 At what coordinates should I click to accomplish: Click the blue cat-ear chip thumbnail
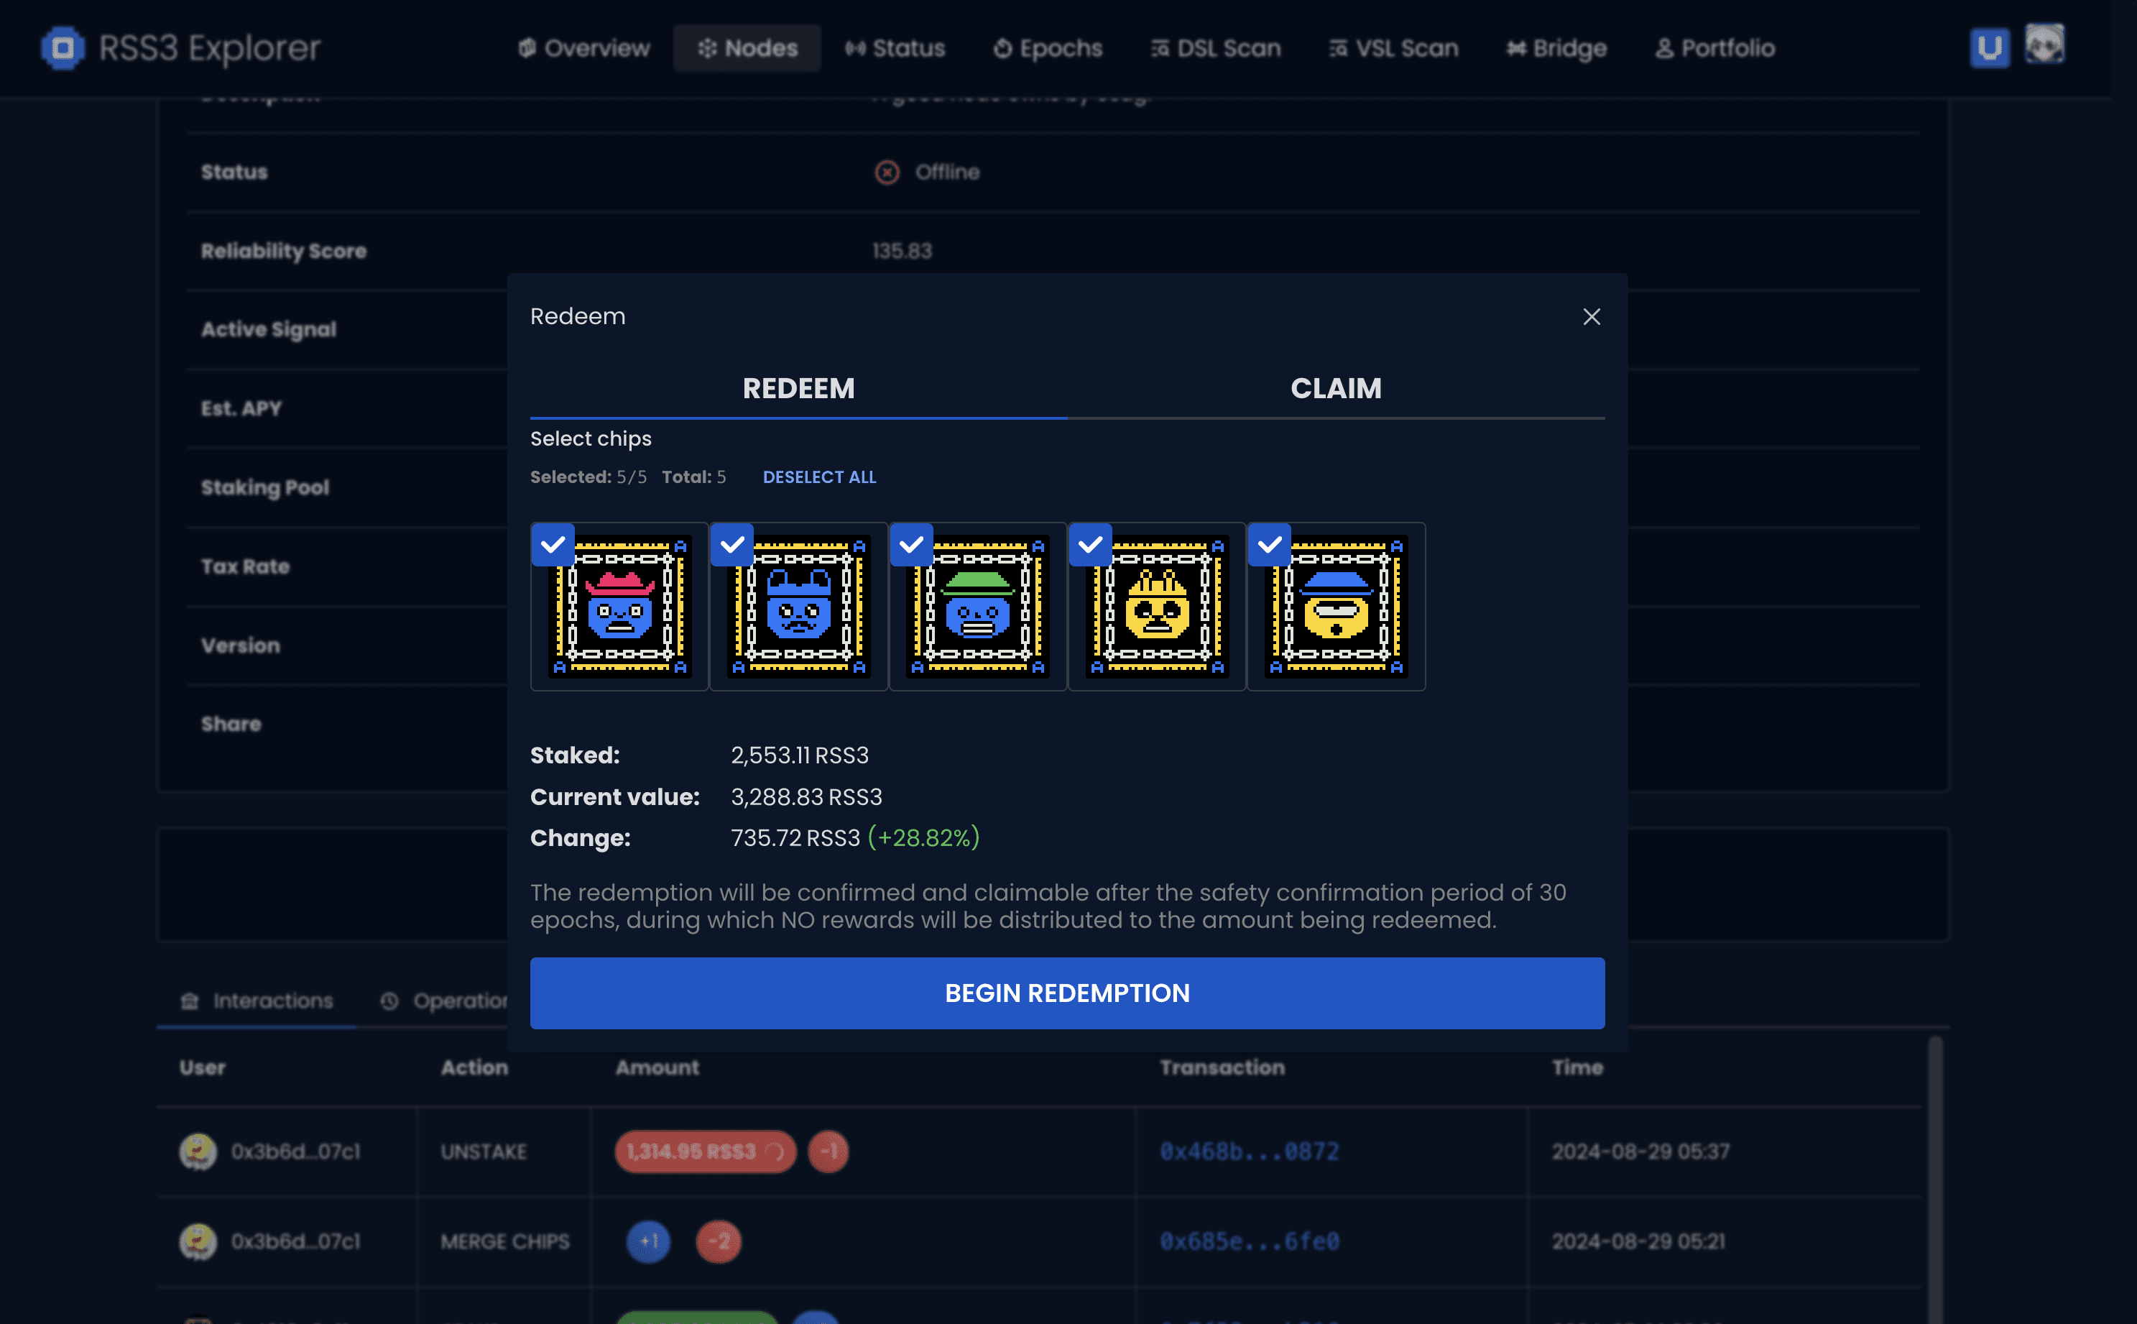[x=799, y=607]
